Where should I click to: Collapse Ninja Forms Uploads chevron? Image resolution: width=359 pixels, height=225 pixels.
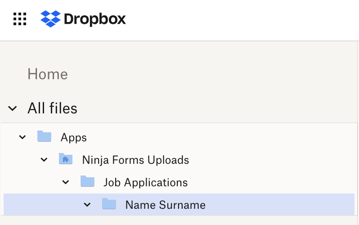point(44,159)
